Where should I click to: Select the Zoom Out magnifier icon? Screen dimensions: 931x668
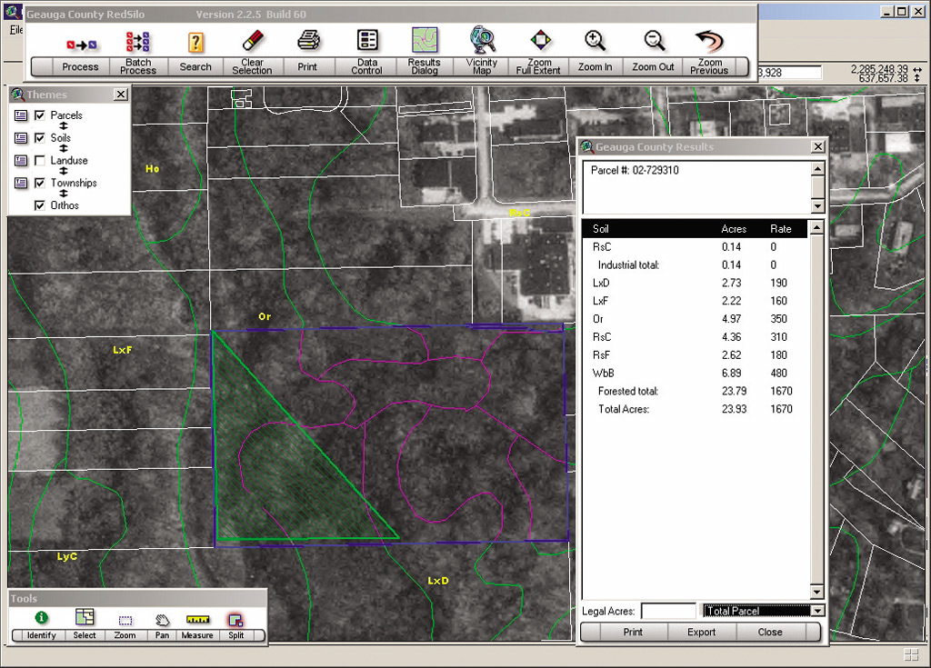[x=654, y=40]
